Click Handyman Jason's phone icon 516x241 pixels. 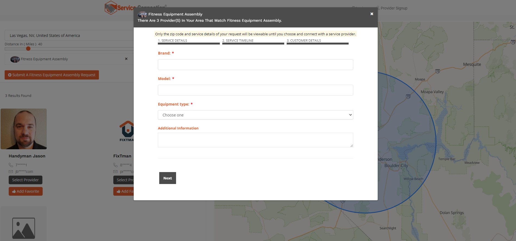[11, 165]
